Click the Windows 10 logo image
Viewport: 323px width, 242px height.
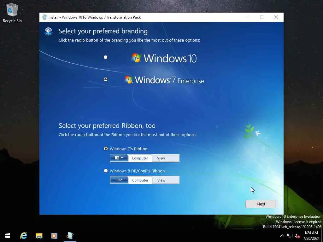pyautogui.click(x=164, y=58)
